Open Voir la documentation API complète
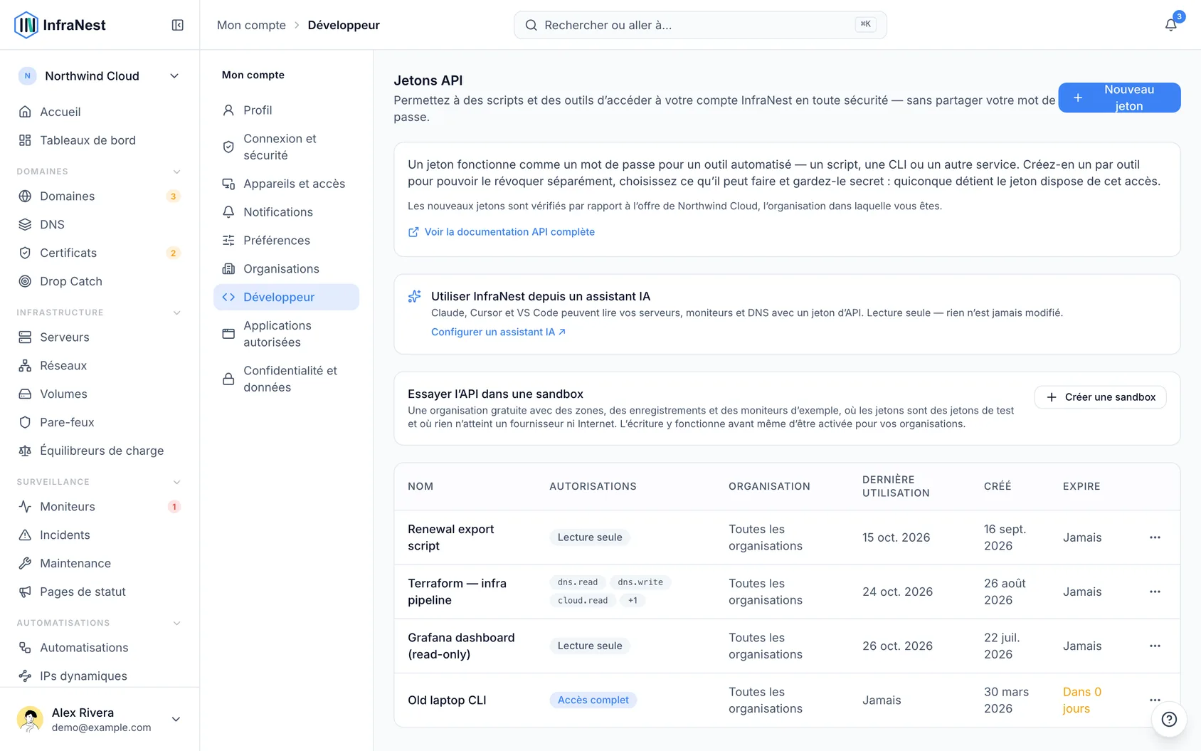Image resolution: width=1201 pixels, height=751 pixels. (x=502, y=232)
